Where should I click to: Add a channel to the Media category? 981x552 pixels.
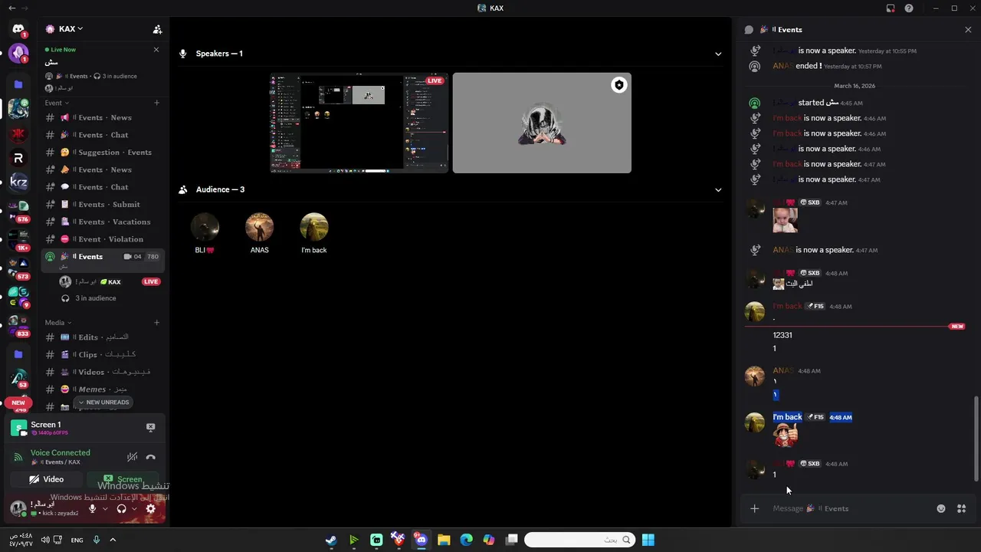click(x=157, y=323)
